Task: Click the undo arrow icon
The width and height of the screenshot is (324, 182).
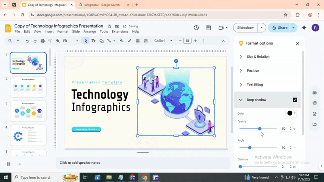Action: 28,41
